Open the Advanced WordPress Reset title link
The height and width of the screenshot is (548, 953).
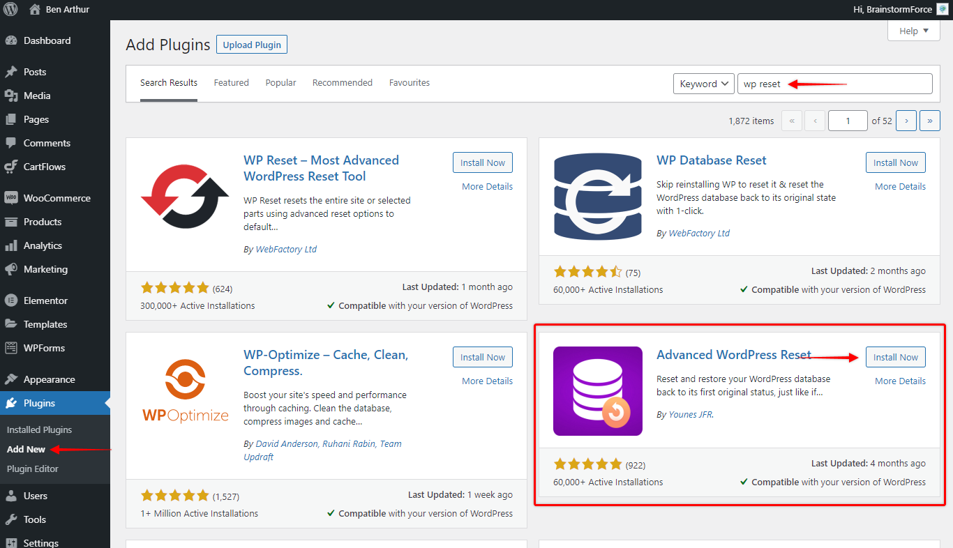click(x=734, y=355)
